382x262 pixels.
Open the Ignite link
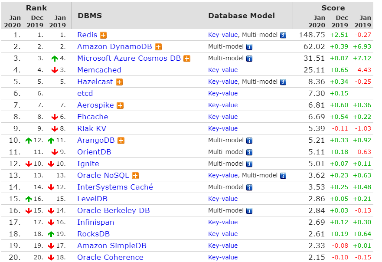coord(88,164)
